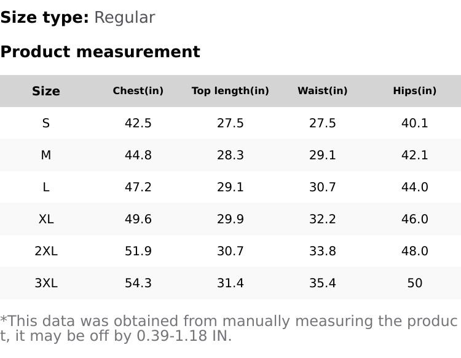Select the 3XL size row label
Screen dimensions: 461x358
tap(46, 283)
